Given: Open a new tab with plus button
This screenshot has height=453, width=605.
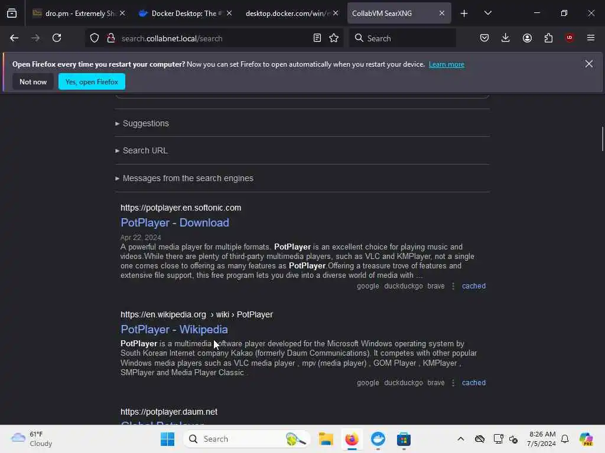Looking at the screenshot, I should coord(464,14).
